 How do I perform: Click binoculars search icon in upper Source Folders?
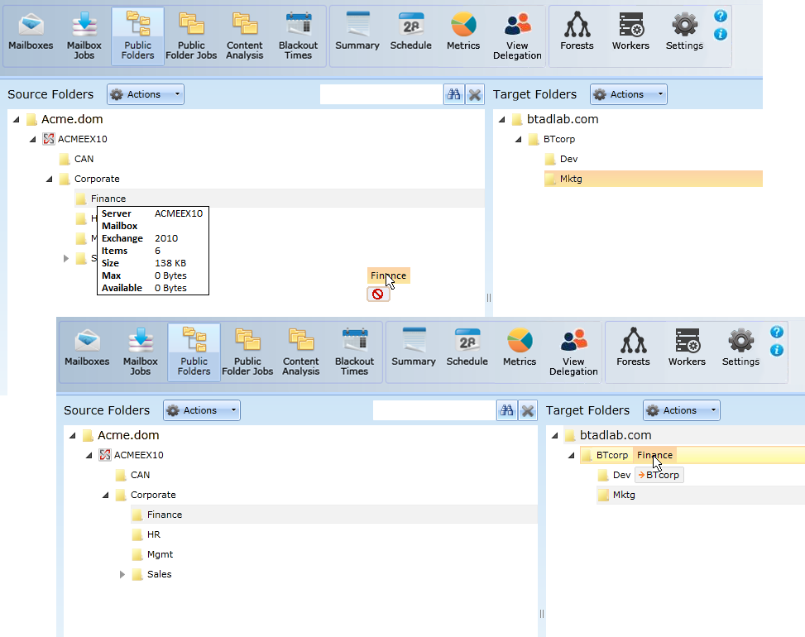[454, 94]
